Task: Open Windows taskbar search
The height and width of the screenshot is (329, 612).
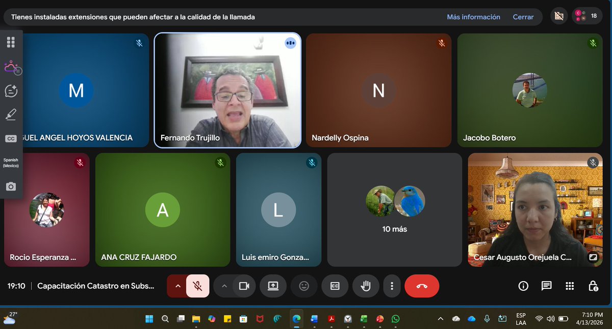Action: pyautogui.click(x=165, y=319)
